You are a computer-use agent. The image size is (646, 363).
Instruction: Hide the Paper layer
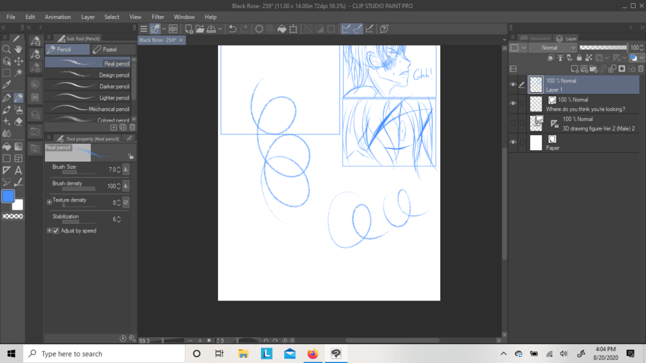(513, 143)
